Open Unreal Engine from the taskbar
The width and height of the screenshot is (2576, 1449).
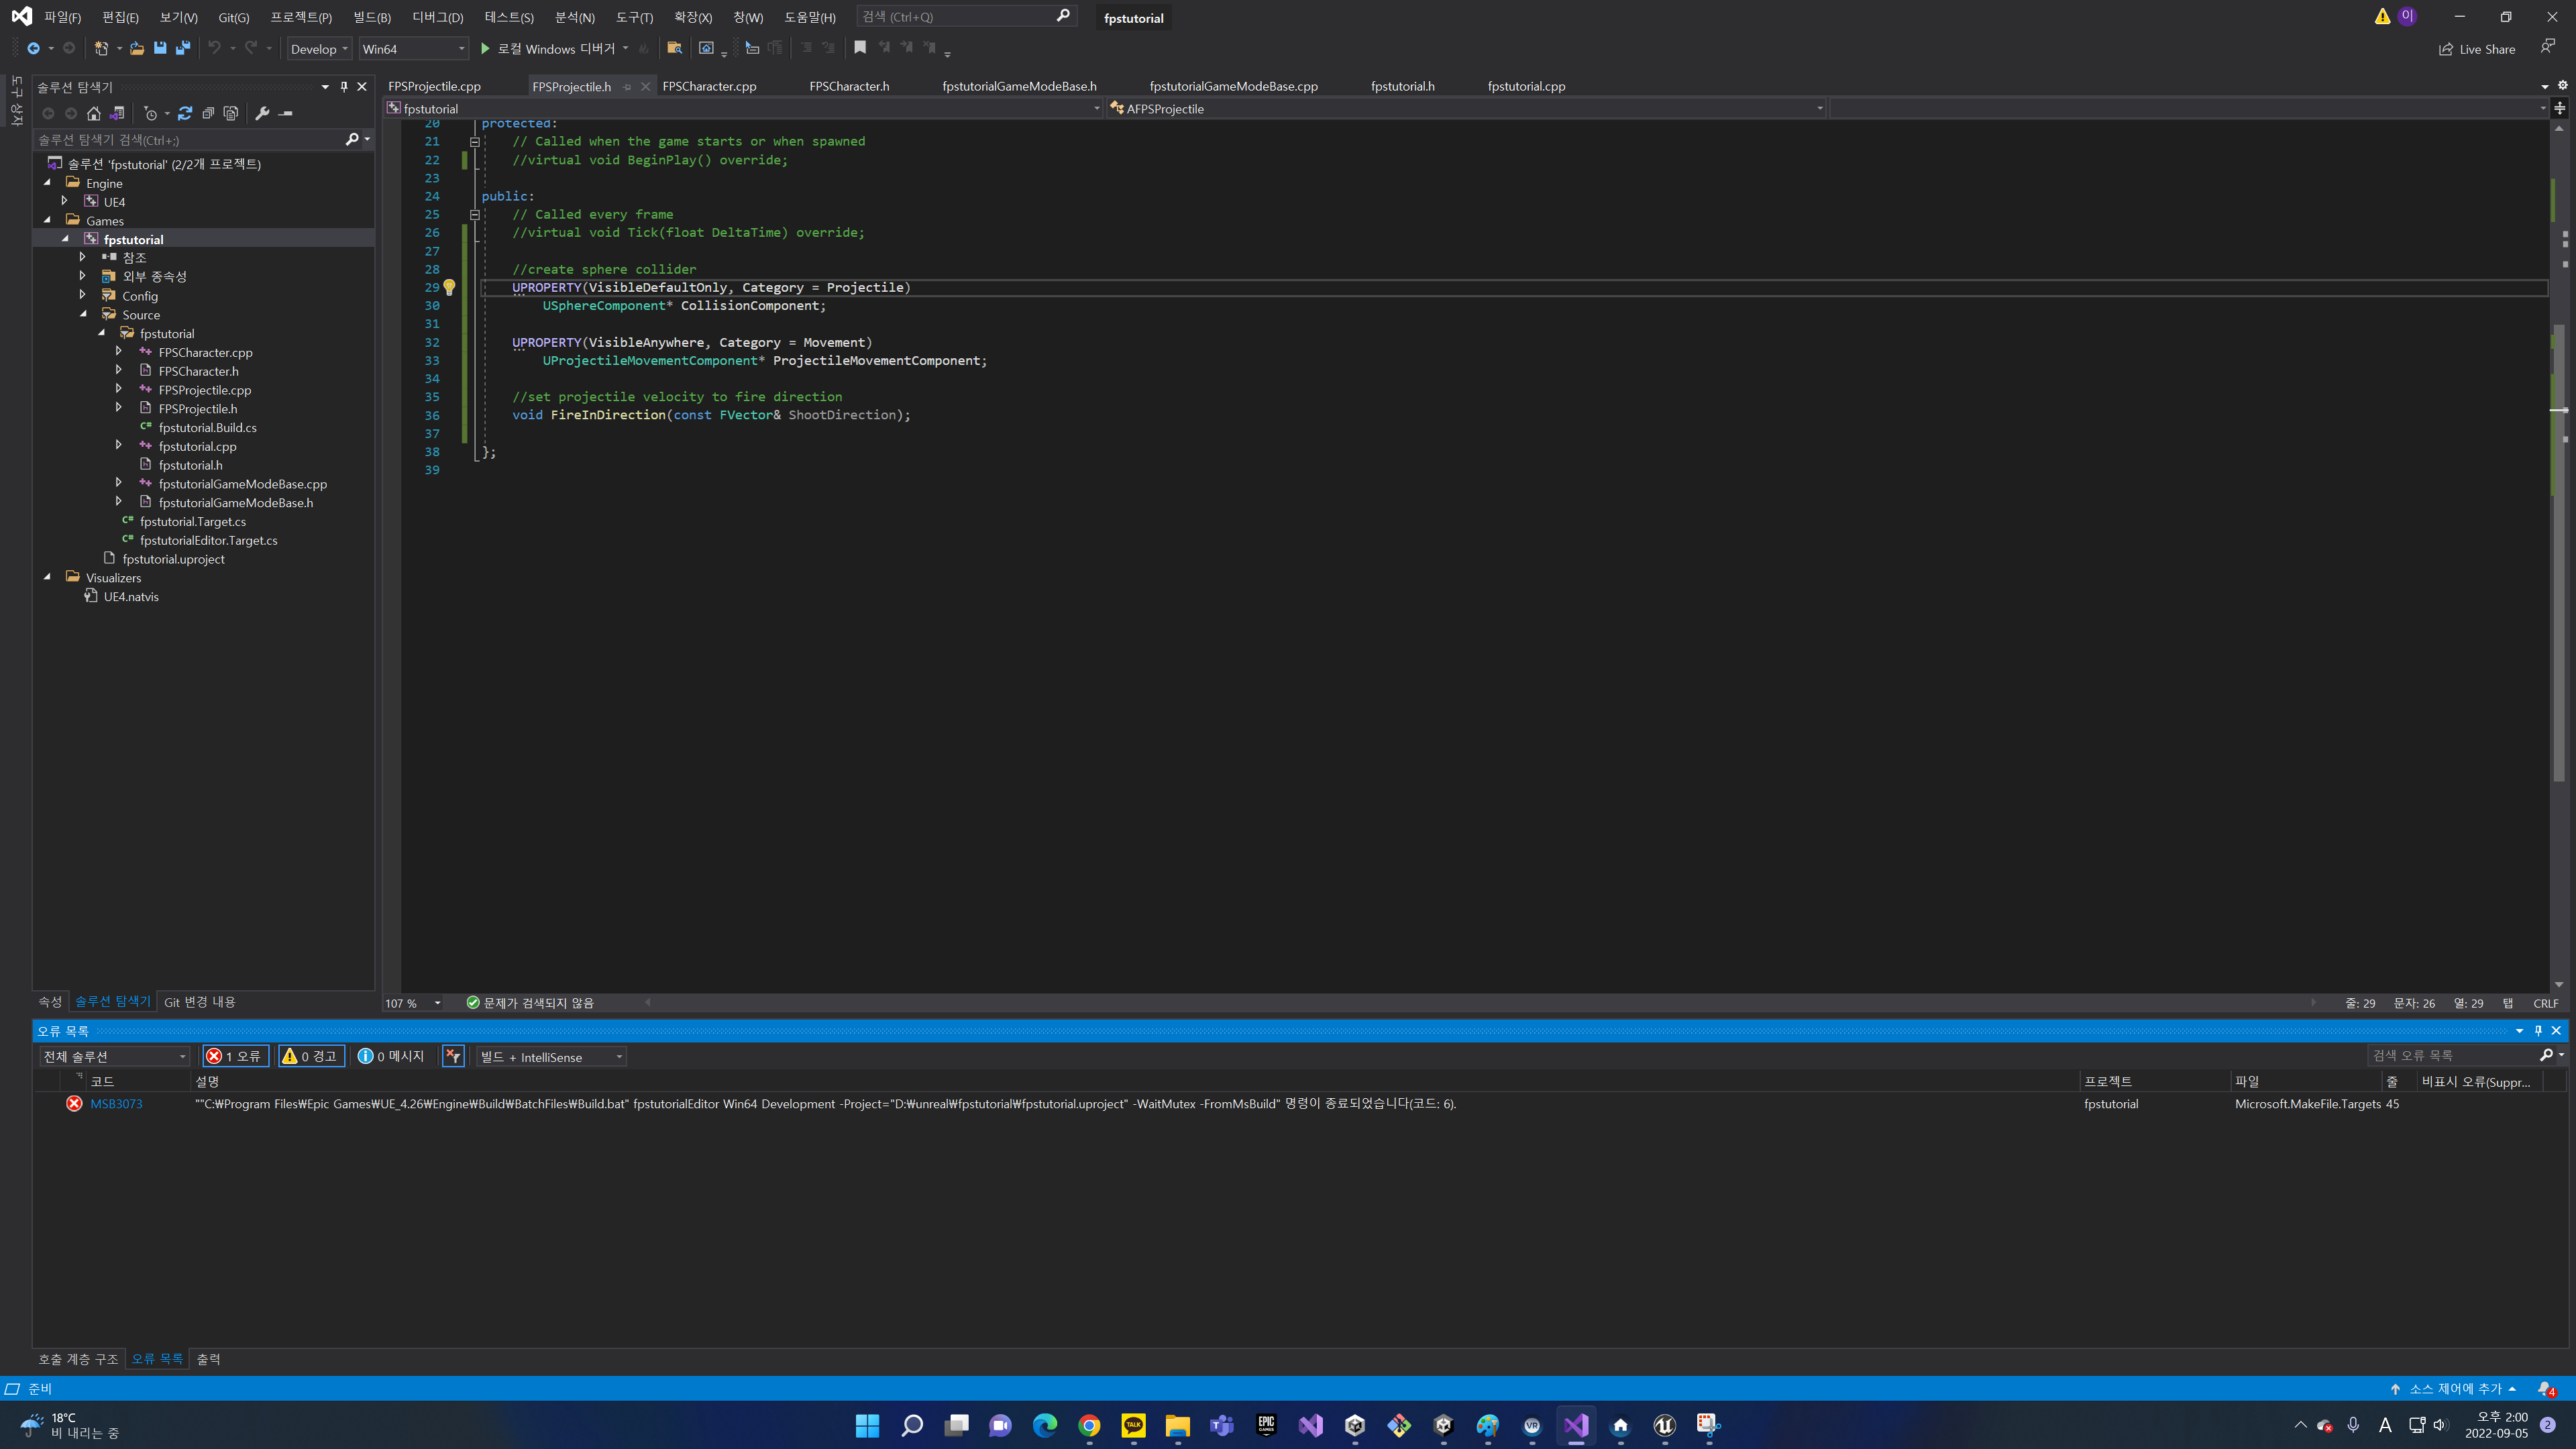point(1664,1425)
